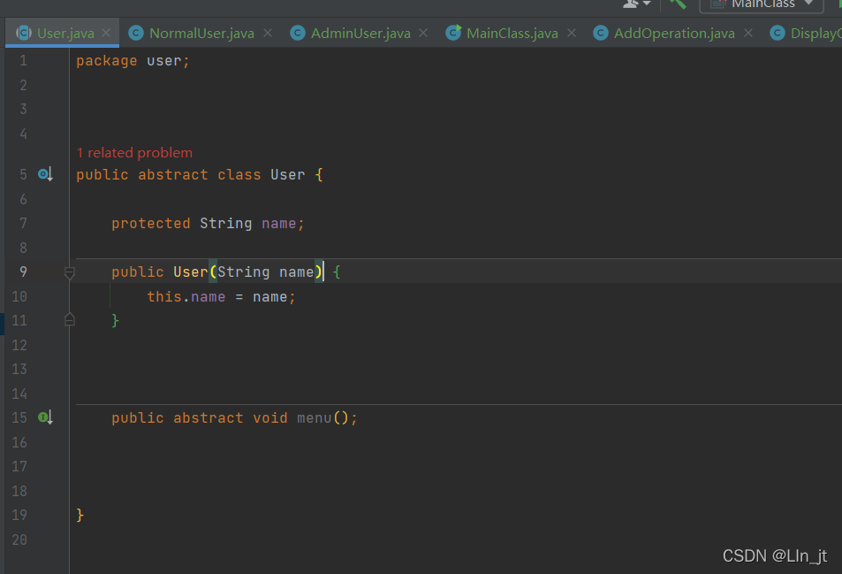Screen dimensions: 842x574
Task: Close the AdminUser.java tab
Action: 423,34
